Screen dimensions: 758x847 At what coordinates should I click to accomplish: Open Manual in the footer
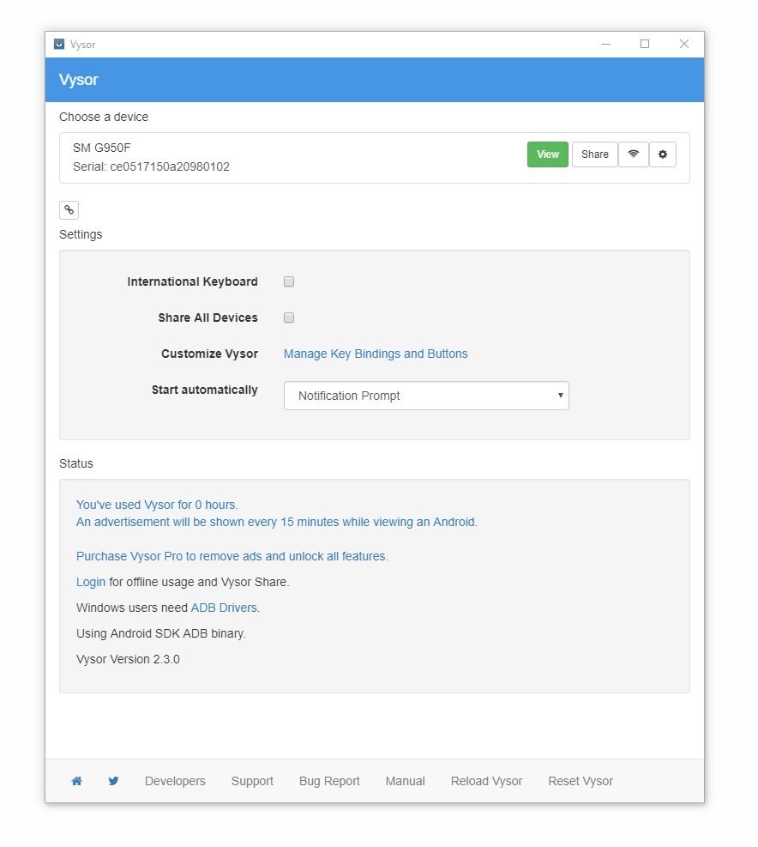405,781
